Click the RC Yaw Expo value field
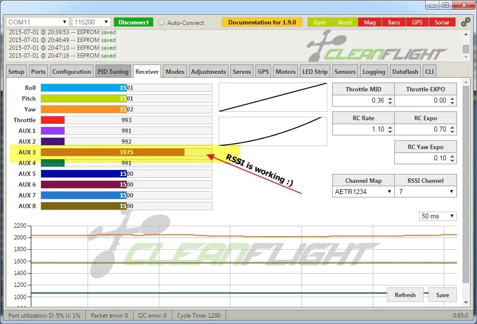477x324 pixels. point(426,158)
